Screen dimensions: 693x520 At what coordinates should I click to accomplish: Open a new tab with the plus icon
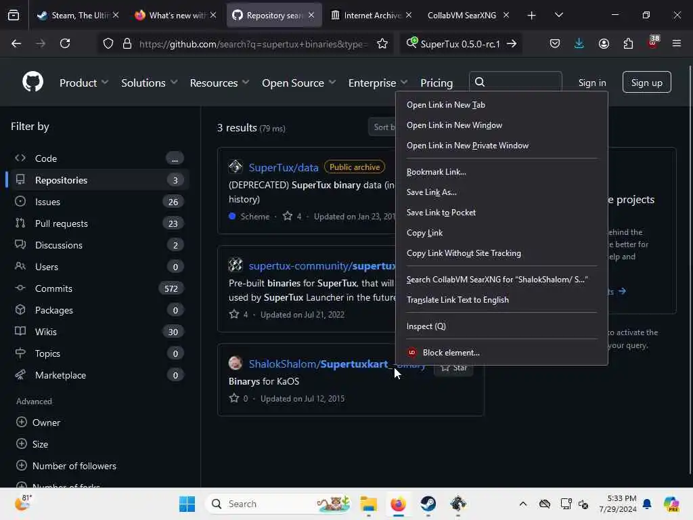[531, 15]
